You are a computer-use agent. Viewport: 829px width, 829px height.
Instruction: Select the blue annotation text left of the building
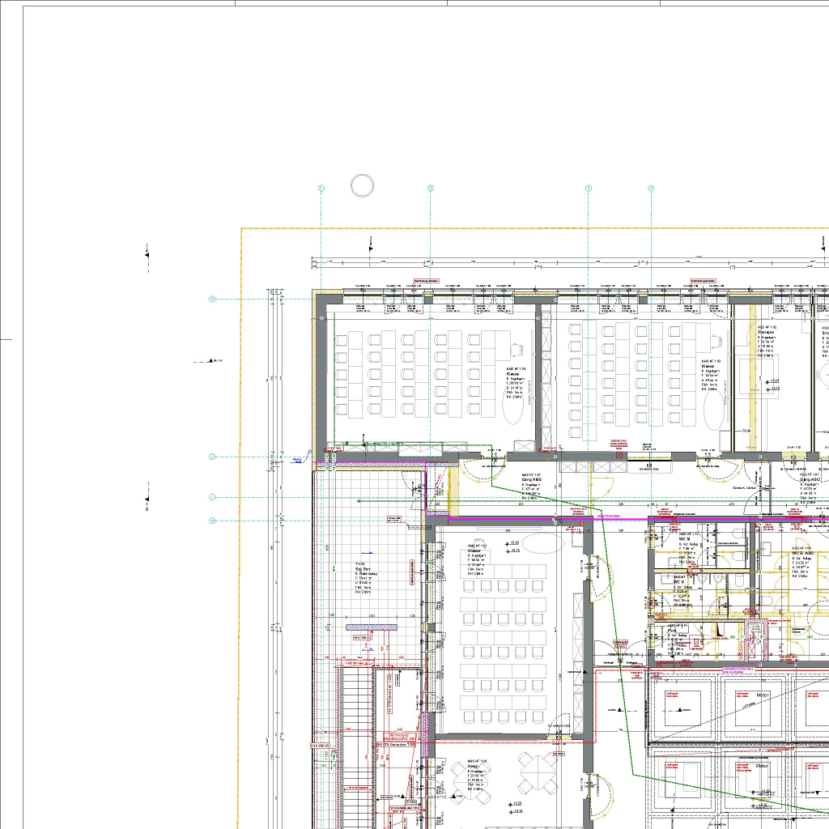click(296, 460)
